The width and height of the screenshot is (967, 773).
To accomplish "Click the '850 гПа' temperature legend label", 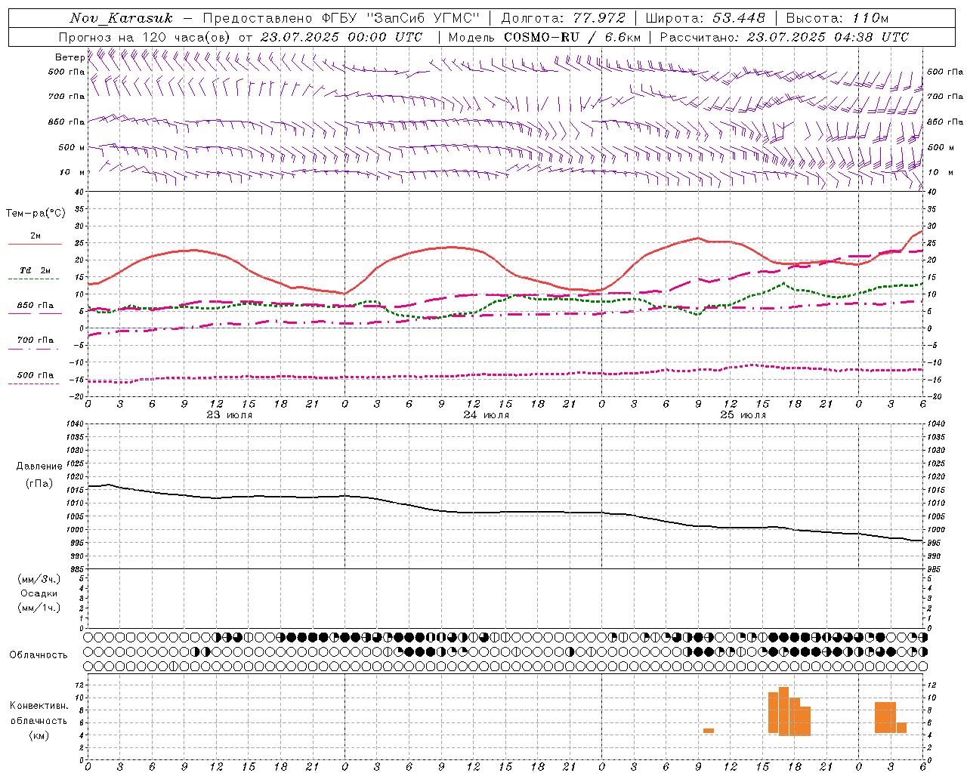I will click(35, 306).
